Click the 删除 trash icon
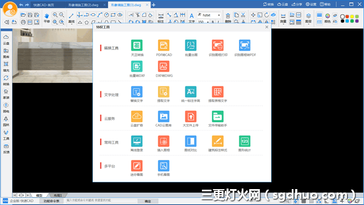Image resolution: width=364 pixels, height=205 pixels. [x=227, y=18]
